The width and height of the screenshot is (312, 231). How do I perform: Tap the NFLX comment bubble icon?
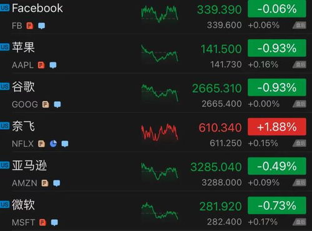coord(65,144)
